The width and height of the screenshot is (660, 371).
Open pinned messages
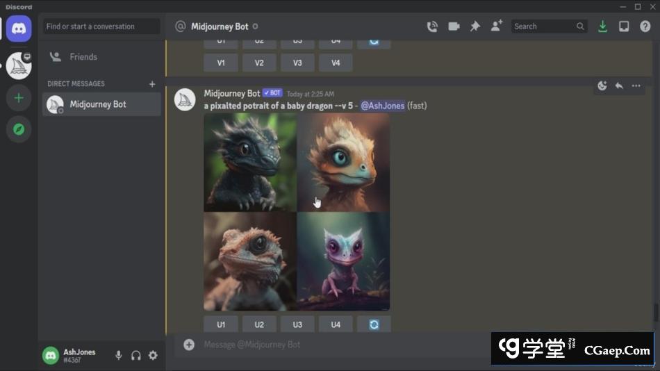coord(475,26)
